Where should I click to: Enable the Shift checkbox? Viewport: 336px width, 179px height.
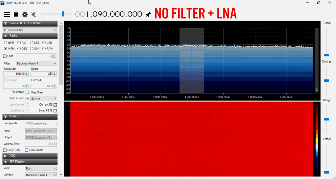coord(5,56)
